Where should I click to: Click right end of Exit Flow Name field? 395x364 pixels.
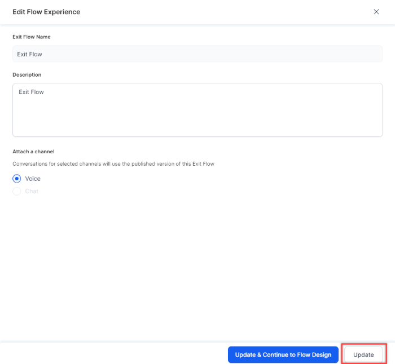coord(372,54)
